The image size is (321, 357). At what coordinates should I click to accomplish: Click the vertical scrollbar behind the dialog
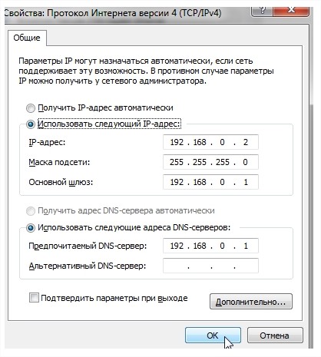point(311,225)
